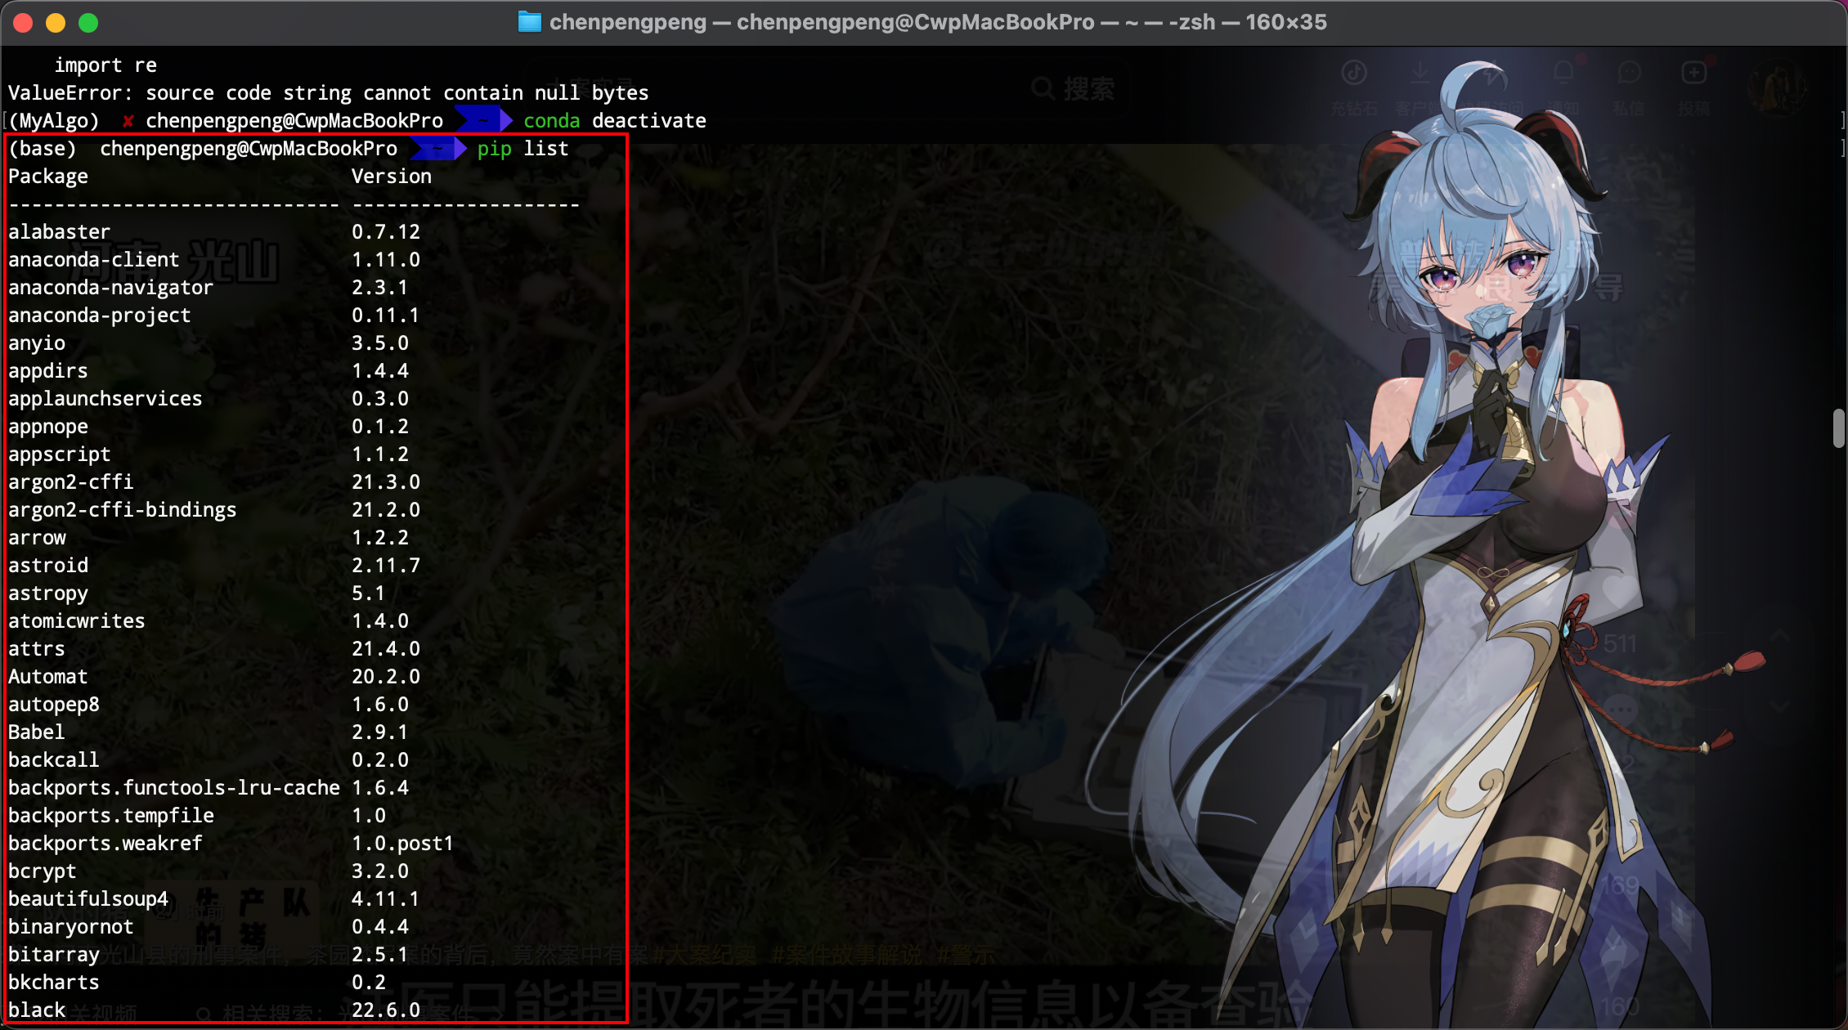Image resolution: width=1848 pixels, height=1030 pixels.
Task: Click the 'atomicwrites' package name
Action: coord(77,621)
